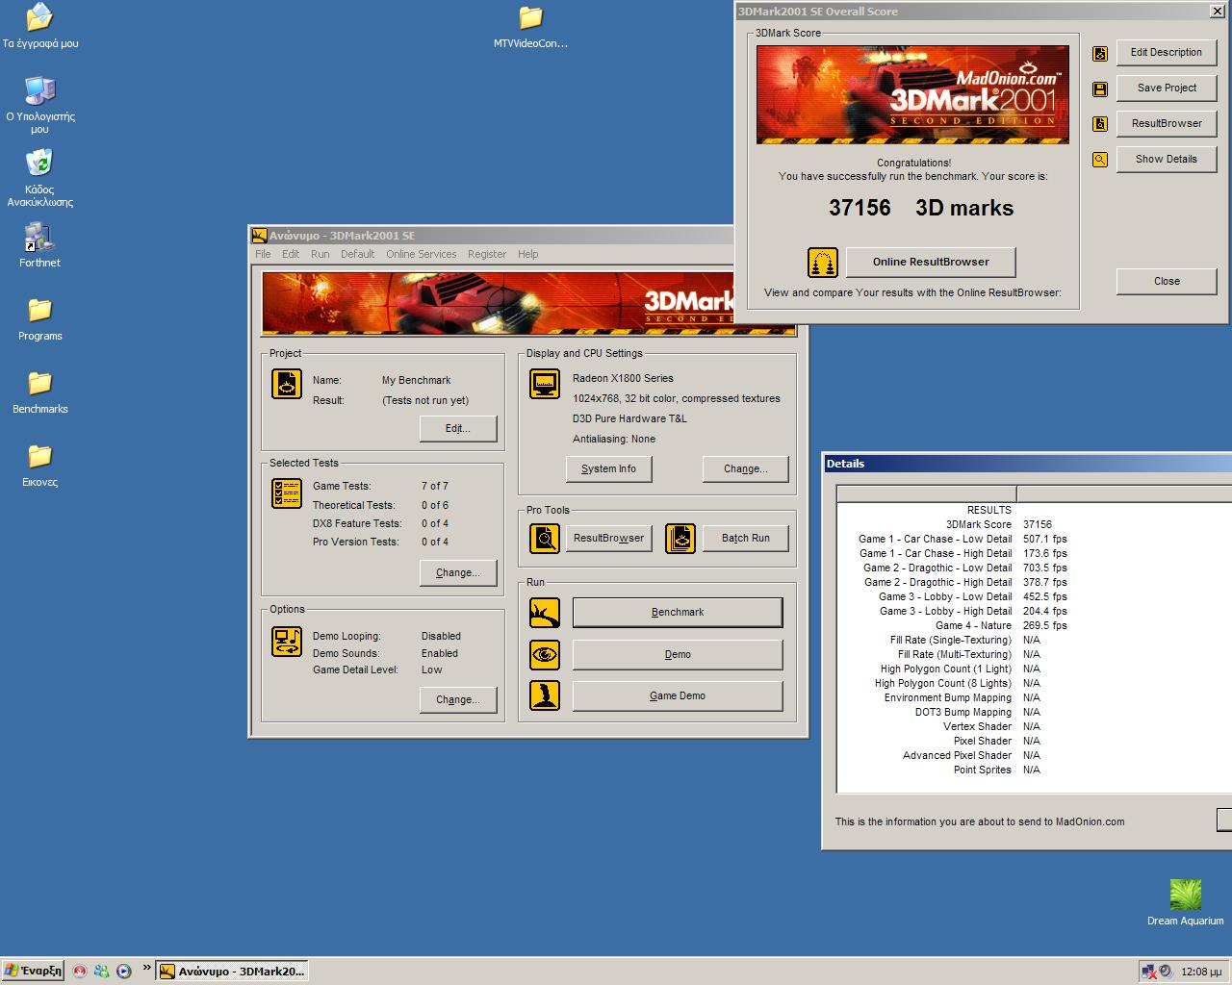Select the Benchmarks folder on desktop

click(39, 392)
